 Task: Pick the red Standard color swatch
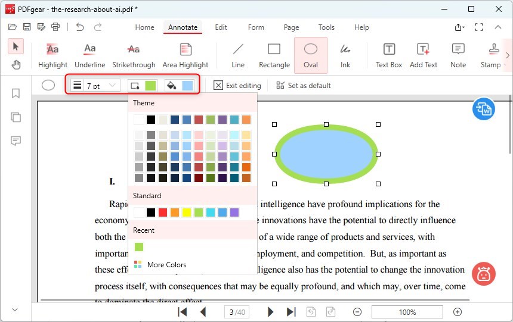[163, 212]
